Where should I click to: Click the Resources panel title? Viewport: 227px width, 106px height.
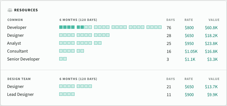point(26,10)
